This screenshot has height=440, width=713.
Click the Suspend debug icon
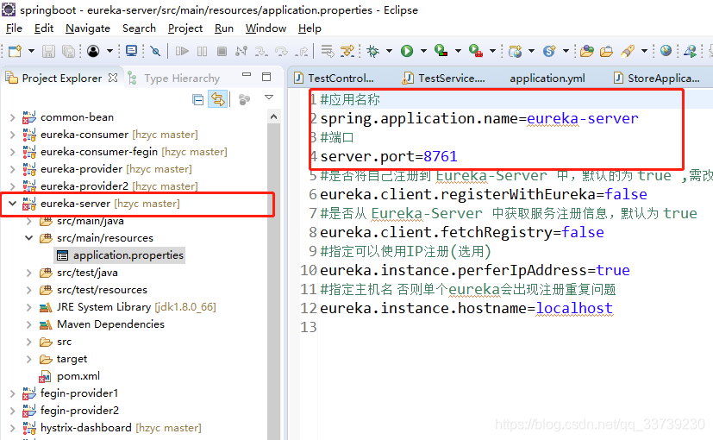(203, 51)
